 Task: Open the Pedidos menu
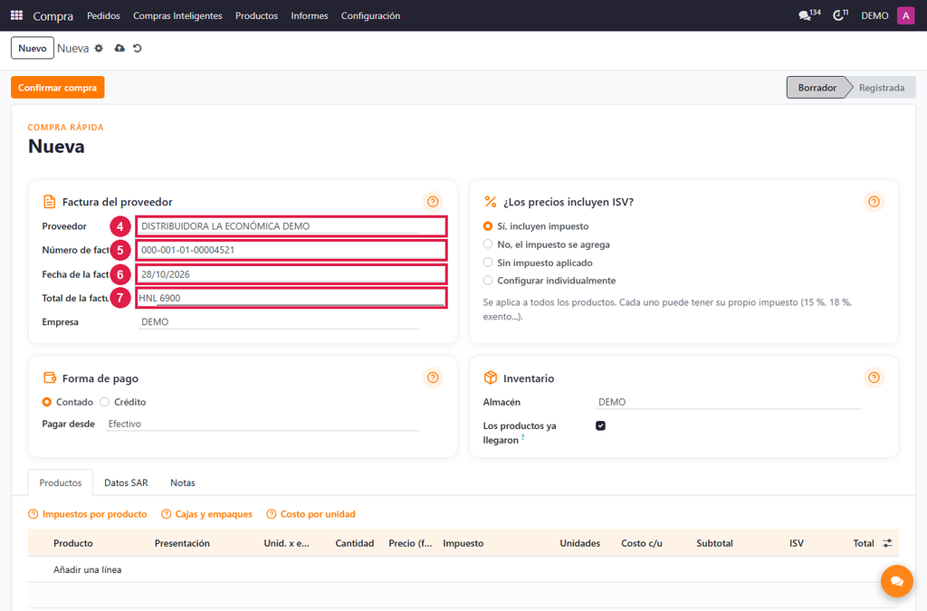103,15
